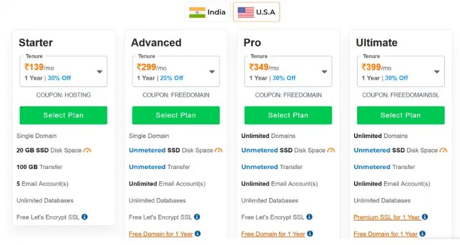Click speed gauge icon in Pro Disk Space

[331, 150]
